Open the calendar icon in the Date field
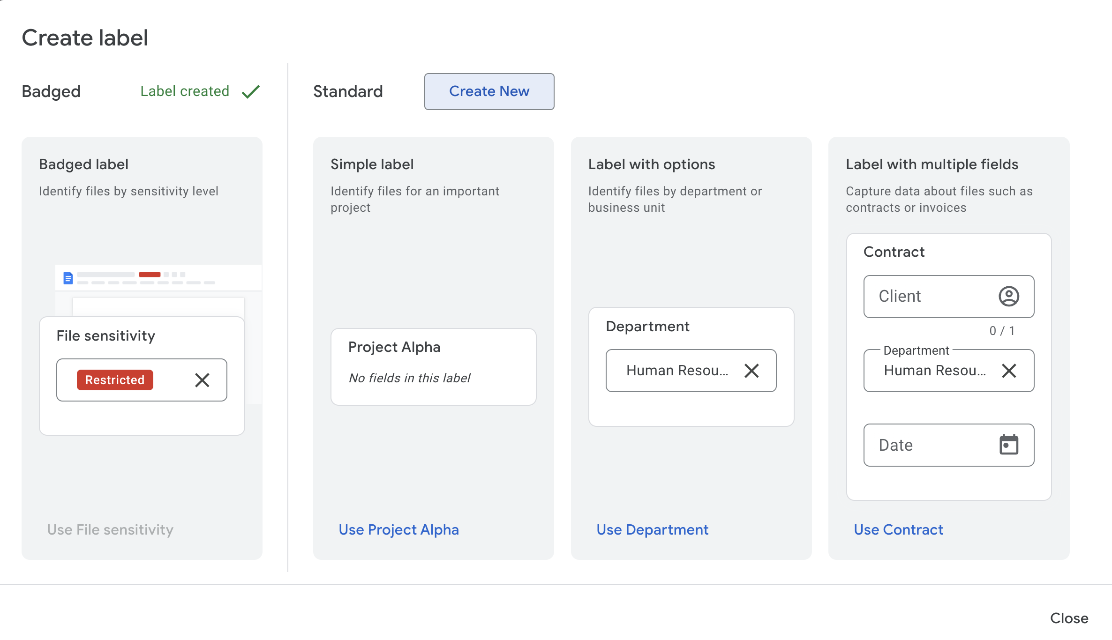Viewport: 1112px width, 640px height. coord(1009,445)
